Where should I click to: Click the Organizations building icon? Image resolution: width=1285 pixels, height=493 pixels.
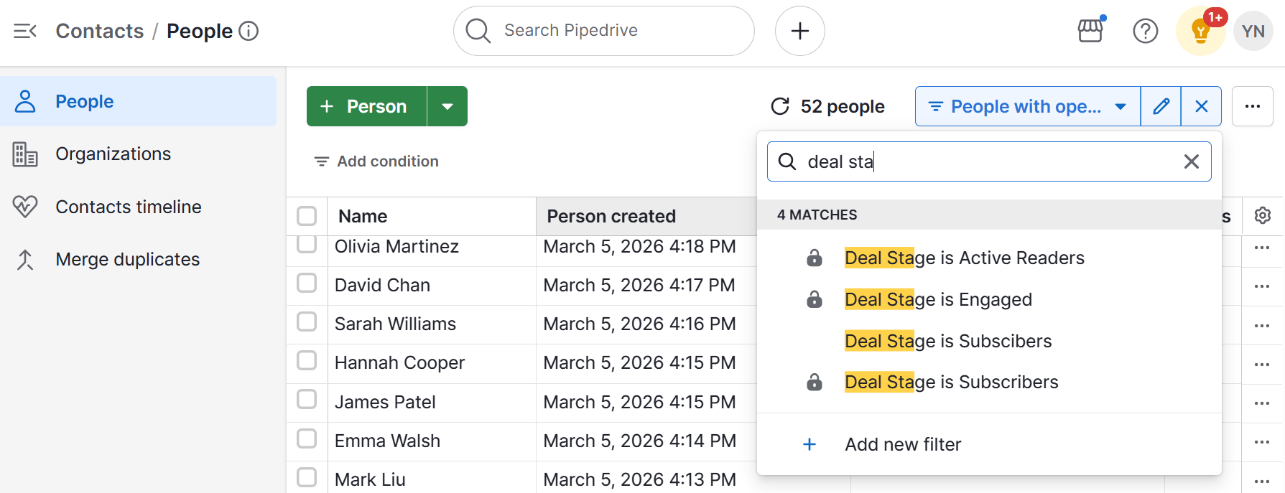coord(25,154)
